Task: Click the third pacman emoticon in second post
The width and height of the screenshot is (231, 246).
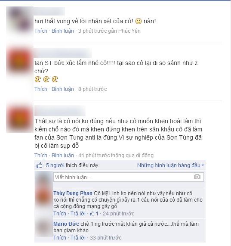Action: [x=55, y=79]
